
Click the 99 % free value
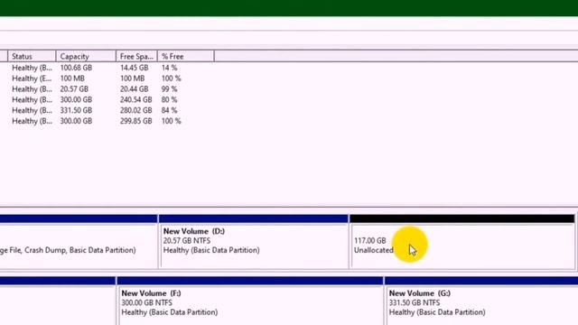(169, 89)
